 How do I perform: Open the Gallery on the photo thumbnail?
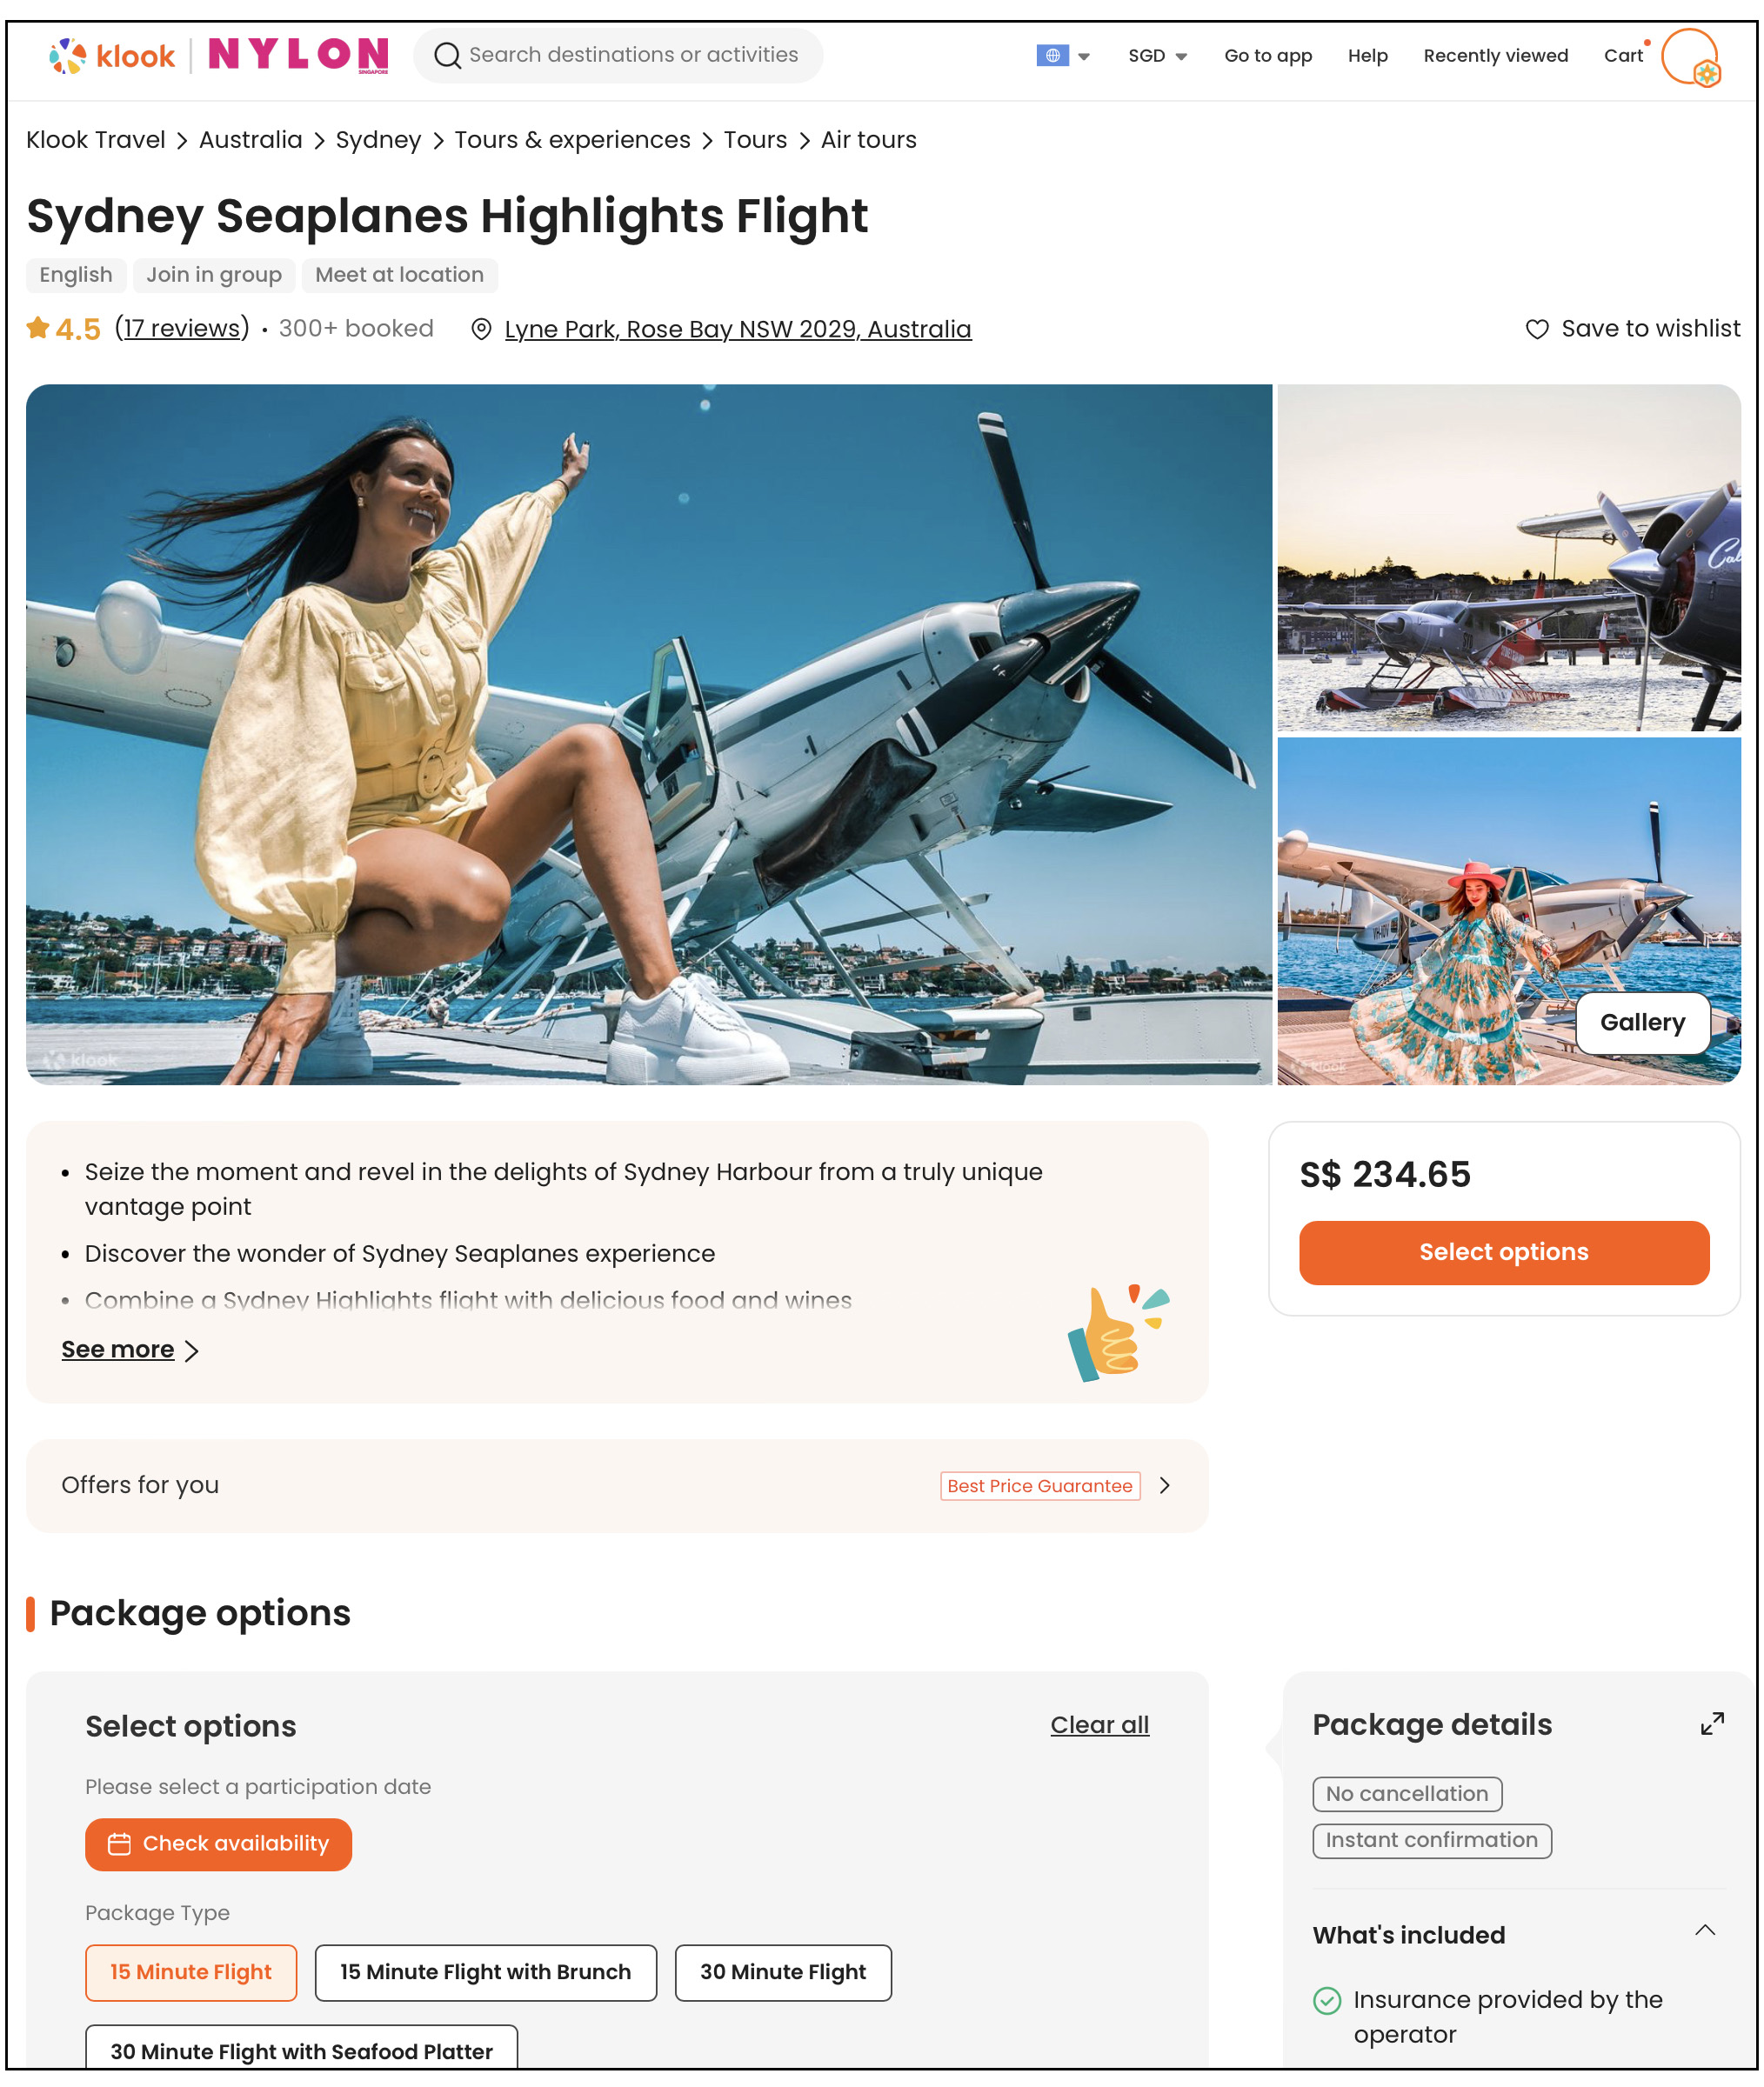[1641, 1022]
